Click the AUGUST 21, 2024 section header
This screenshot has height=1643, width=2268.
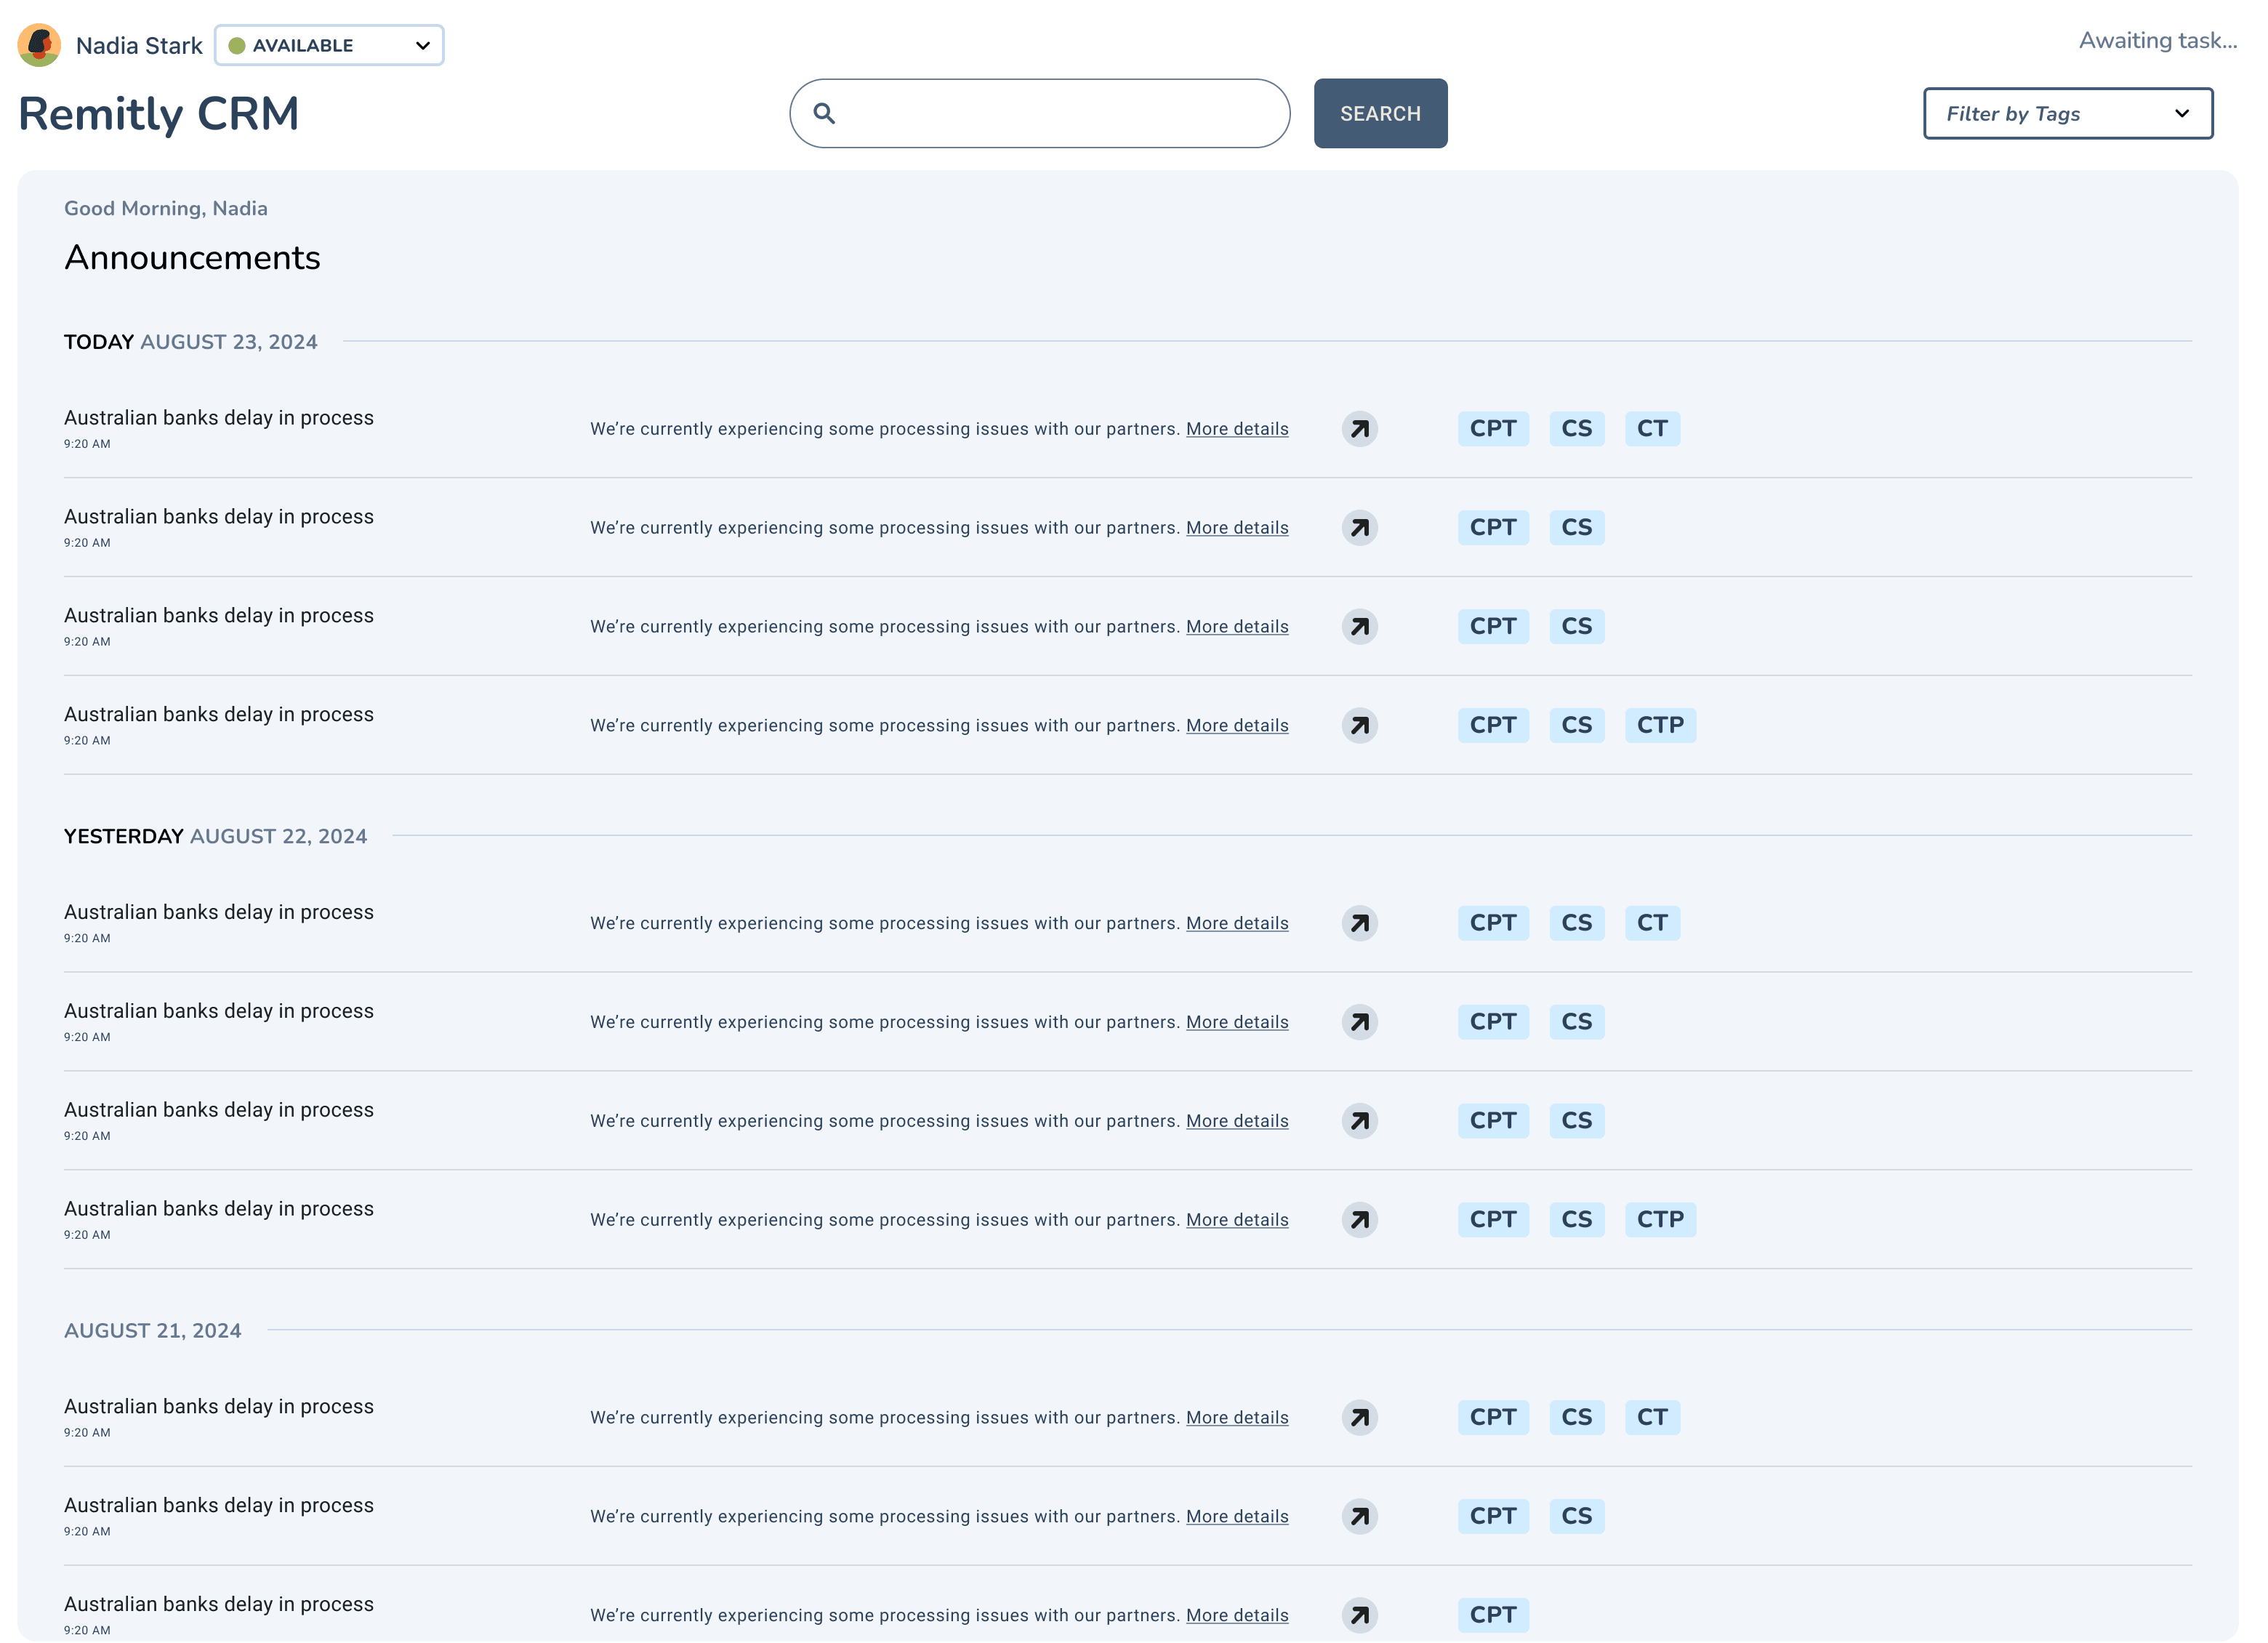coord(153,1331)
